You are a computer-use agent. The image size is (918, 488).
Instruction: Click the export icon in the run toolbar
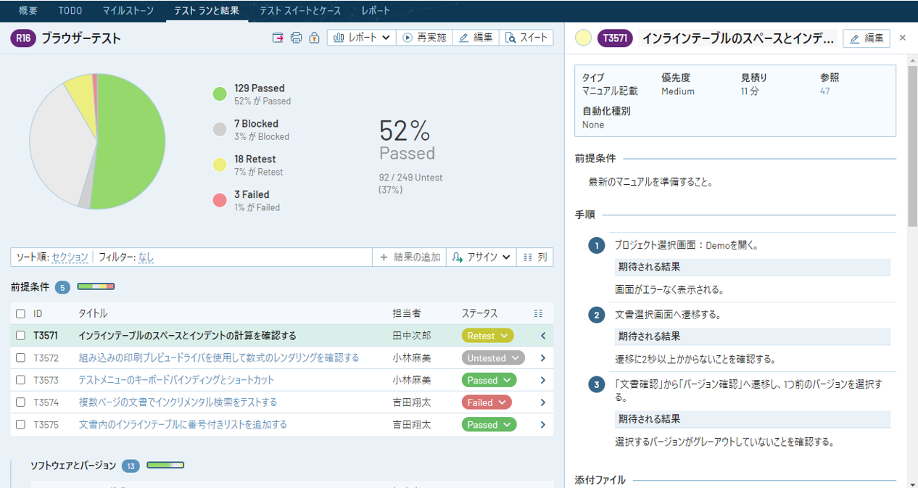(278, 38)
